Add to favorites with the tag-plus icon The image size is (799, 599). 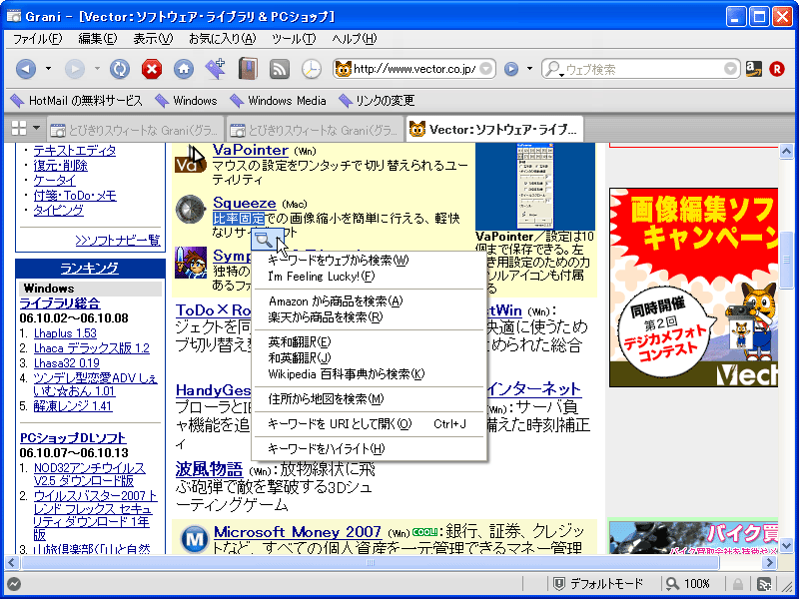(216, 69)
